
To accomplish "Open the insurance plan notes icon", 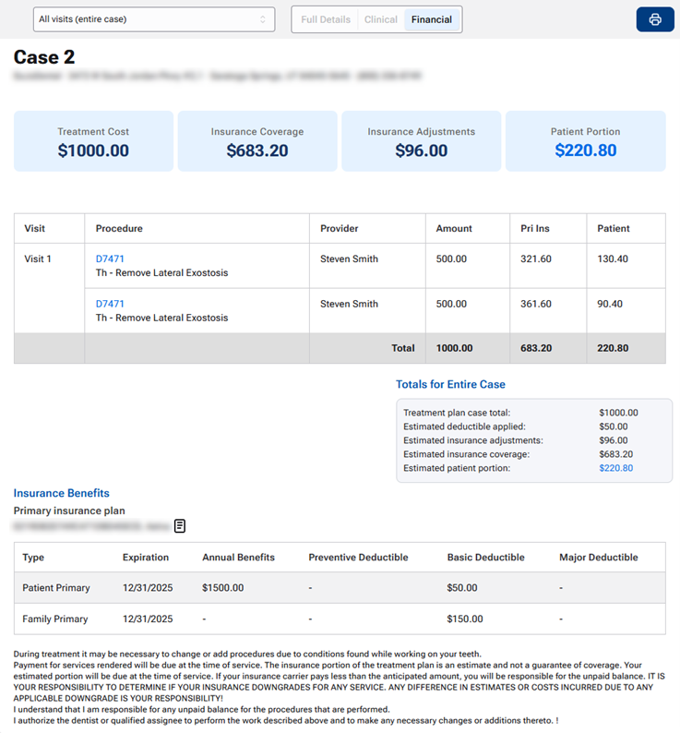I will click(x=180, y=526).
